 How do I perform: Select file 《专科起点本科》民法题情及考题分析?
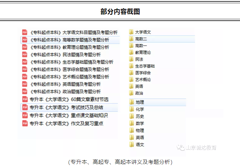tap(66, 55)
